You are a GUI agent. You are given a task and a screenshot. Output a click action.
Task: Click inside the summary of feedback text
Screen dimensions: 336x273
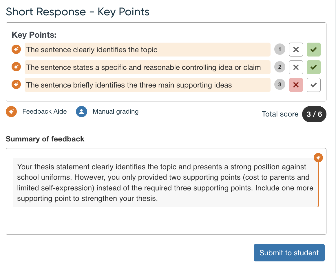[x=165, y=183]
